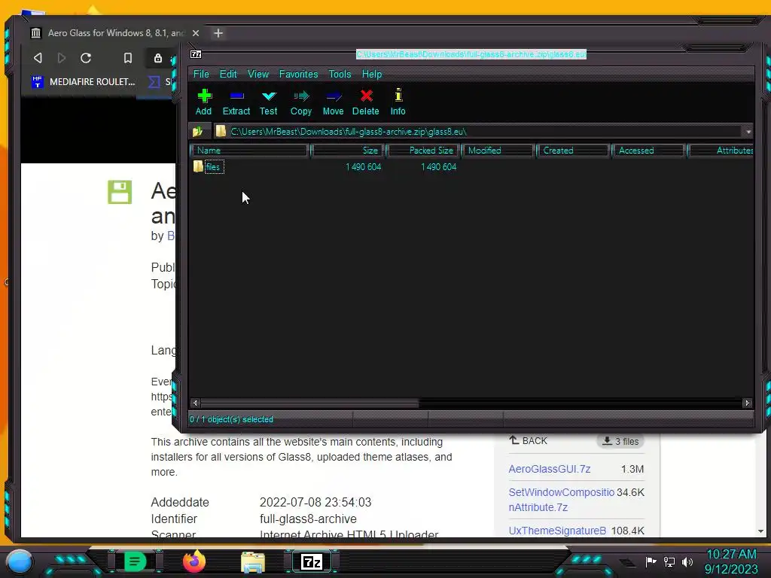Screen dimensions: 771x578
Task: Click BACK in the download list
Action: coord(528,441)
